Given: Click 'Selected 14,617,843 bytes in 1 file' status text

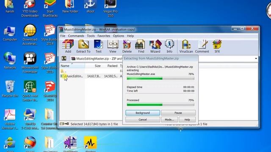Looking at the screenshot, I should click(x=94, y=124).
